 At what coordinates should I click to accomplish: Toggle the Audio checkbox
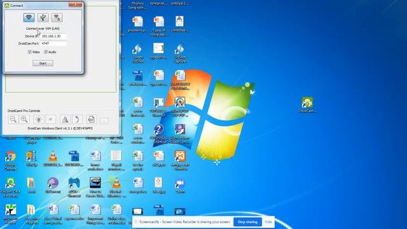pos(46,52)
